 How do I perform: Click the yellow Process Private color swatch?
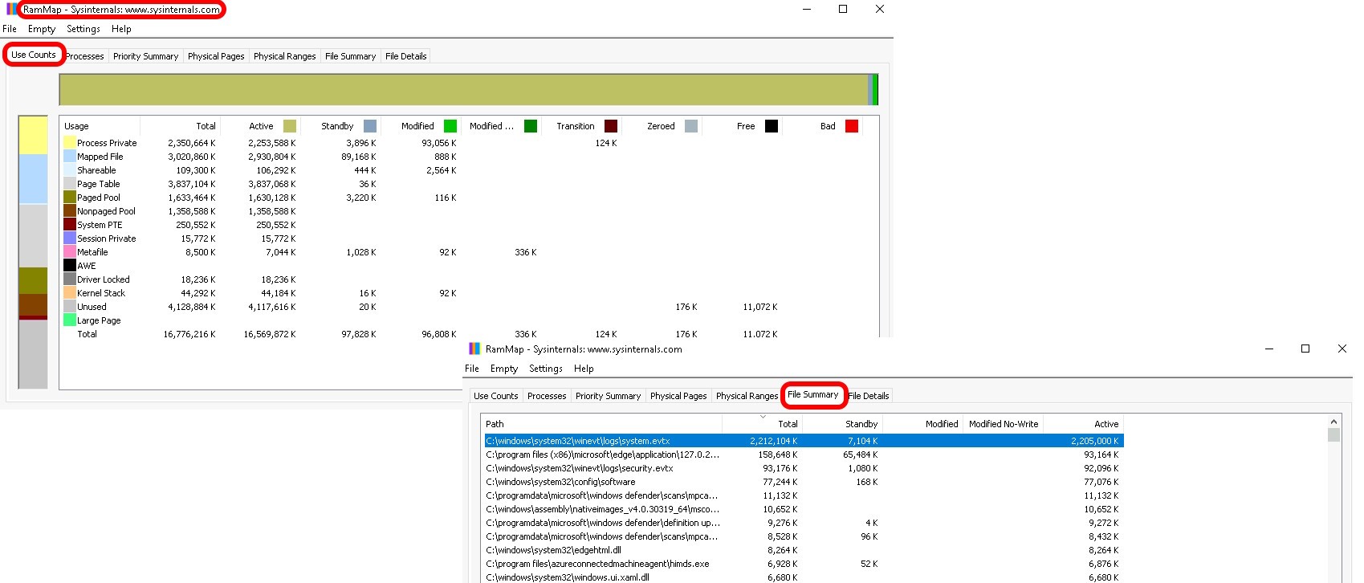[70, 143]
